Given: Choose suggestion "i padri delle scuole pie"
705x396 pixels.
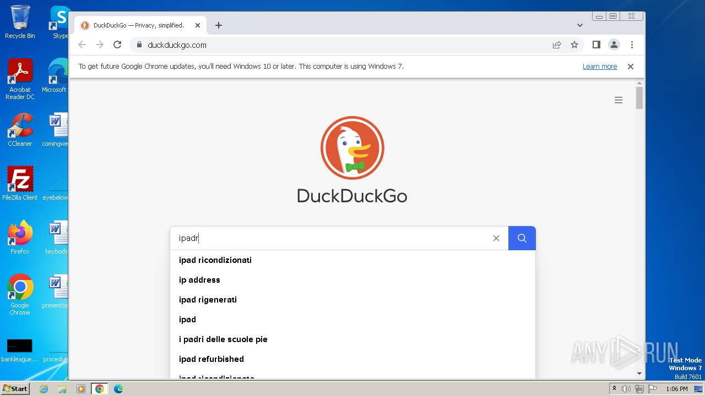Looking at the screenshot, I should click(x=352, y=339).
